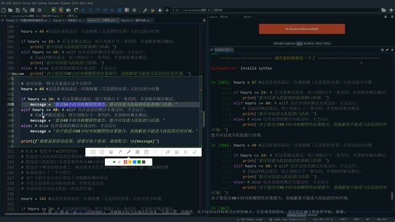The width and height of the screenshot is (395, 222).
Task: Toggle the Help pane lock icon
Action: point(385,17)
